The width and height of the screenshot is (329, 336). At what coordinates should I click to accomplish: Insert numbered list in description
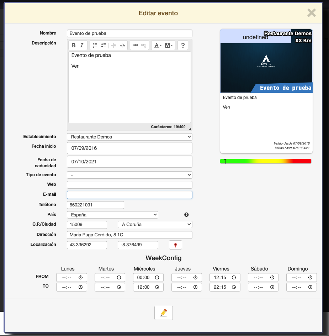(95, 45)
